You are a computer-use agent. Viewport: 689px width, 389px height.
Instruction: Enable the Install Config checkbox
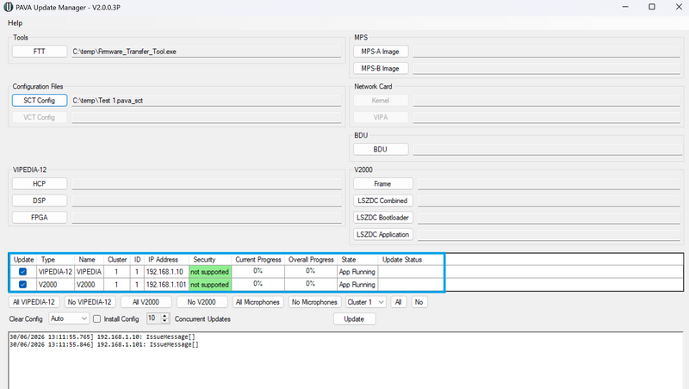coord(97,319)
